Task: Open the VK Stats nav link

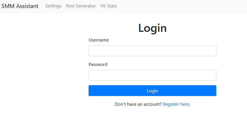Action: pyautogui.click(x=108, y=6)
